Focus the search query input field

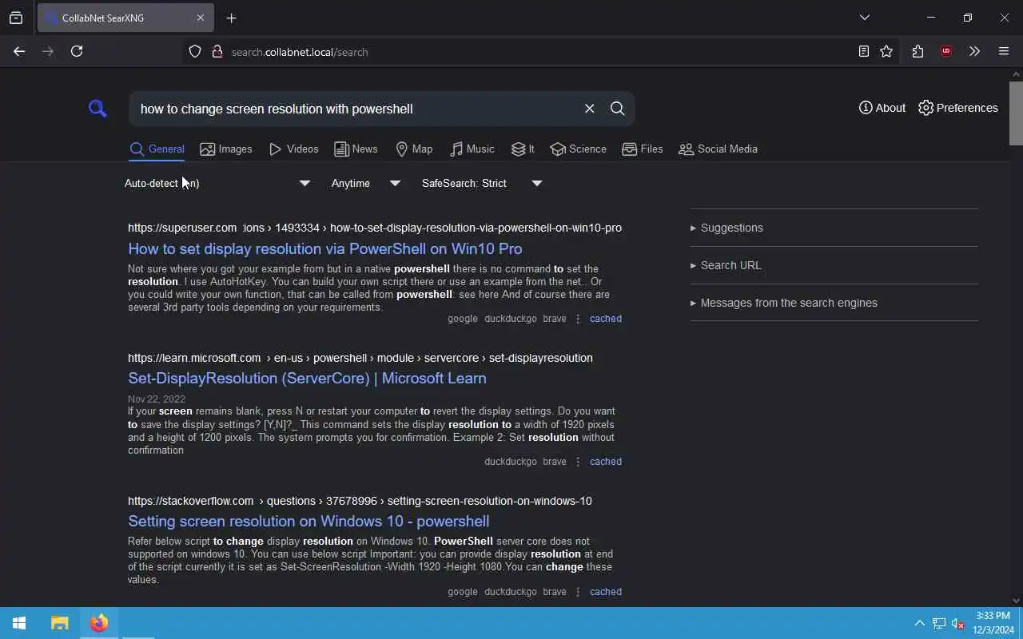pos(356,109)
